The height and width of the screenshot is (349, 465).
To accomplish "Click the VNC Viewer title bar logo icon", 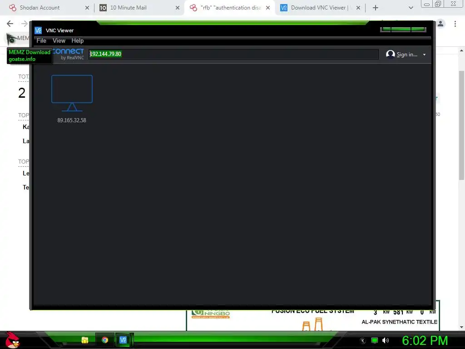I will pyautogui.click(x=38, y=30).
